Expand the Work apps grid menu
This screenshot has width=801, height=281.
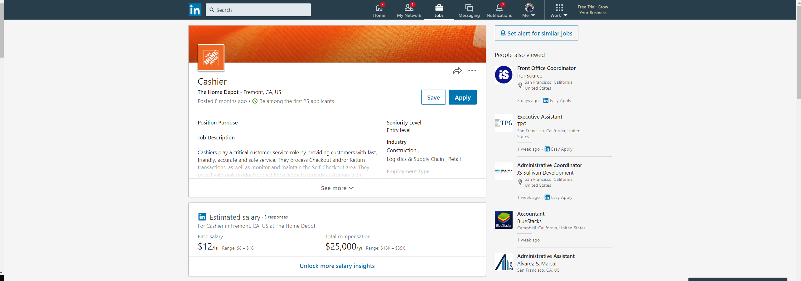tap(559, 10)
